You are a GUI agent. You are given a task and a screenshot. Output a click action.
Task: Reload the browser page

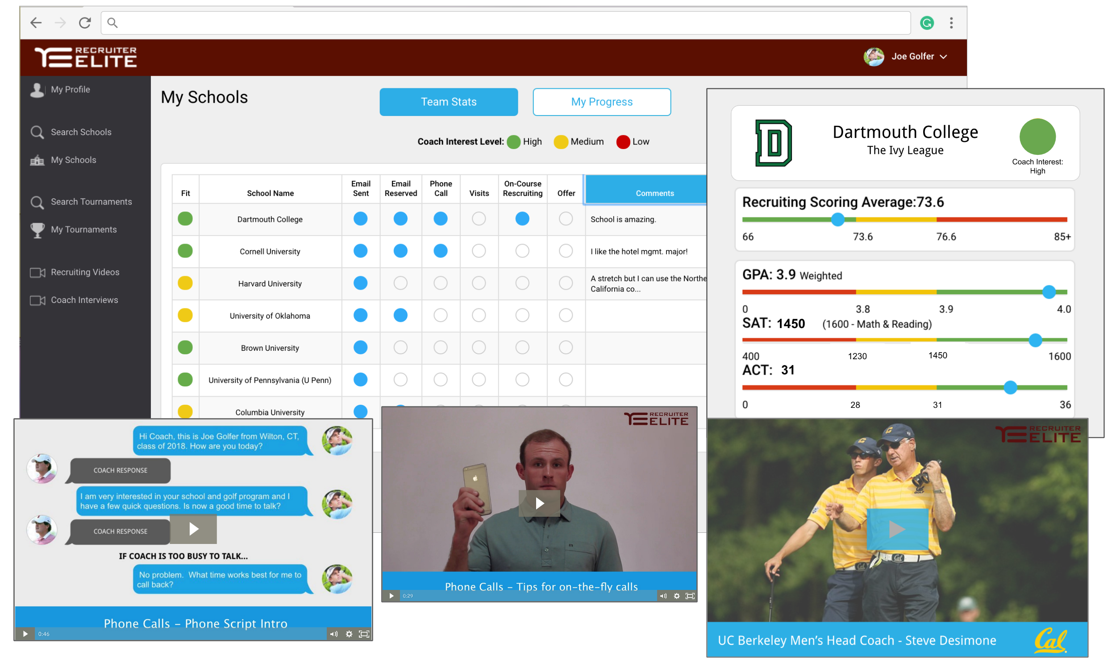pos(85,22)
